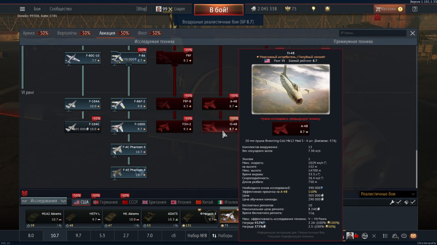Open the Liapin player profile
437x245 pixels.
coord(170,9)
